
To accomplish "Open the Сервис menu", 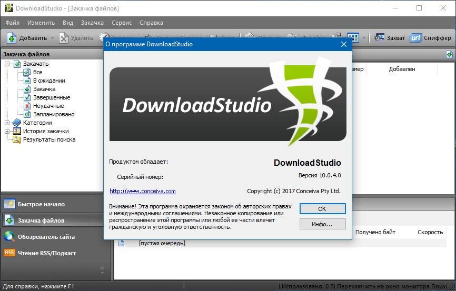I will point(122,23).
